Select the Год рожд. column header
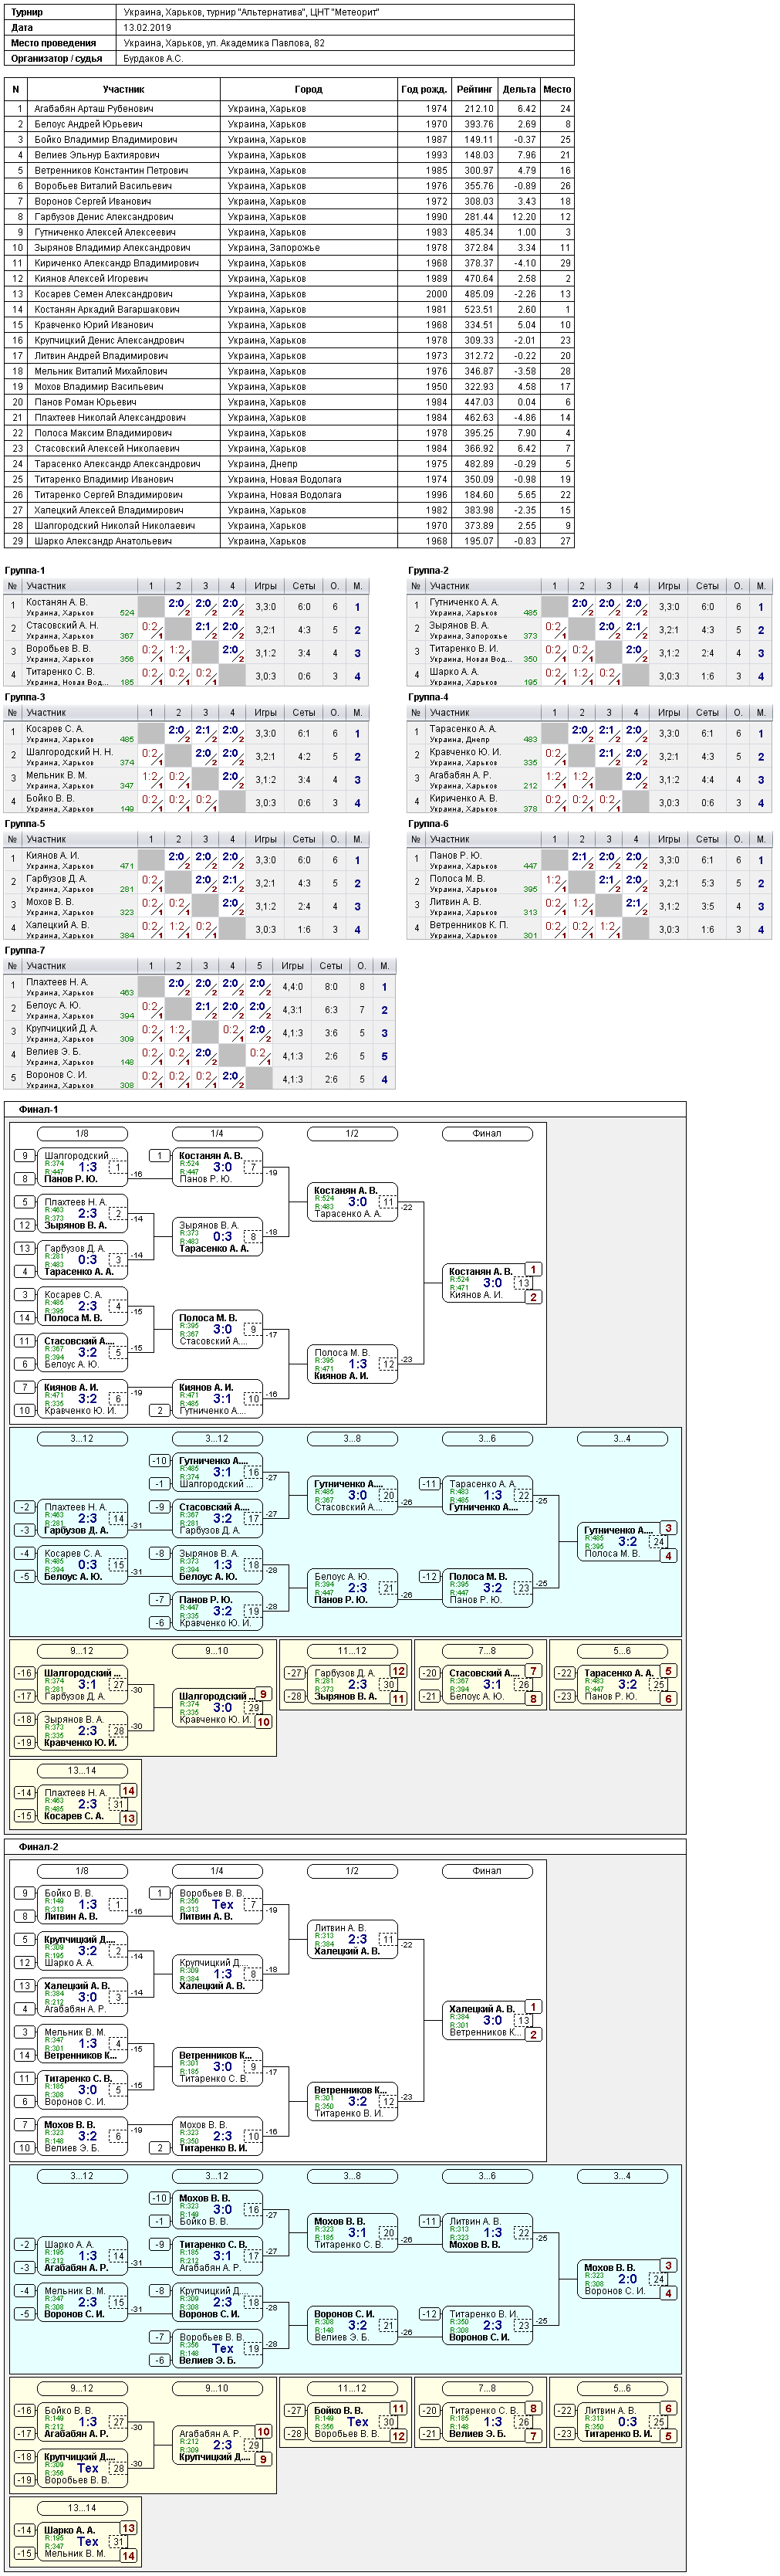 (x=424, y=89)
